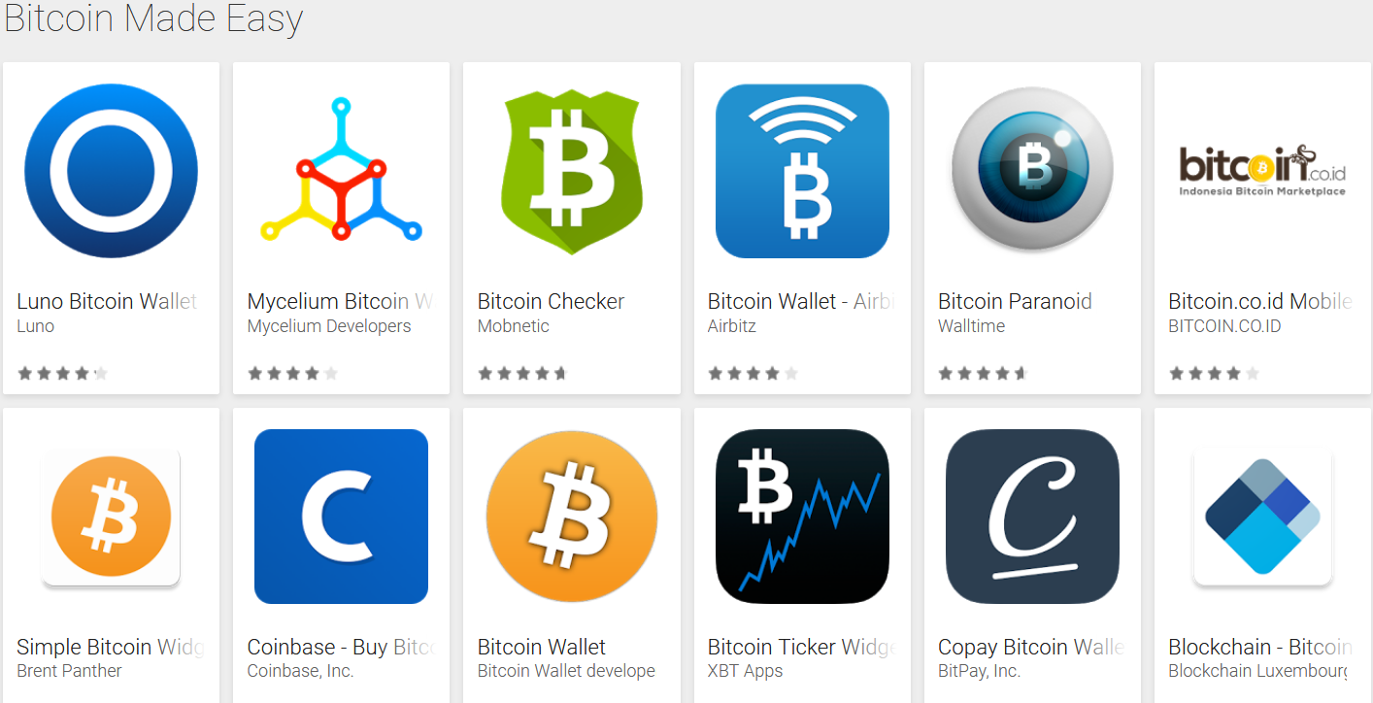
Task: Select the Bitcoin Ticker Widget chart icon
Action: click(802, 517)
